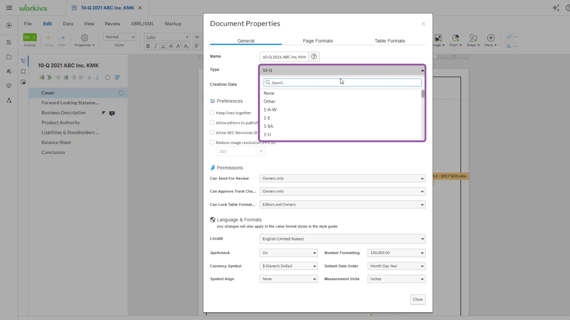Enable Reduce image resolution option
Screen dimensions: 570x320
(x=212, y=142)
